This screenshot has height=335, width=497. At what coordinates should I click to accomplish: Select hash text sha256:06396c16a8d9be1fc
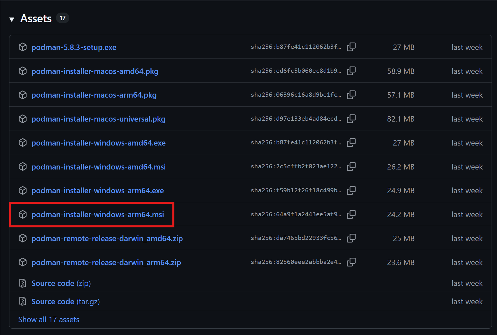click(x=296, y=95)
